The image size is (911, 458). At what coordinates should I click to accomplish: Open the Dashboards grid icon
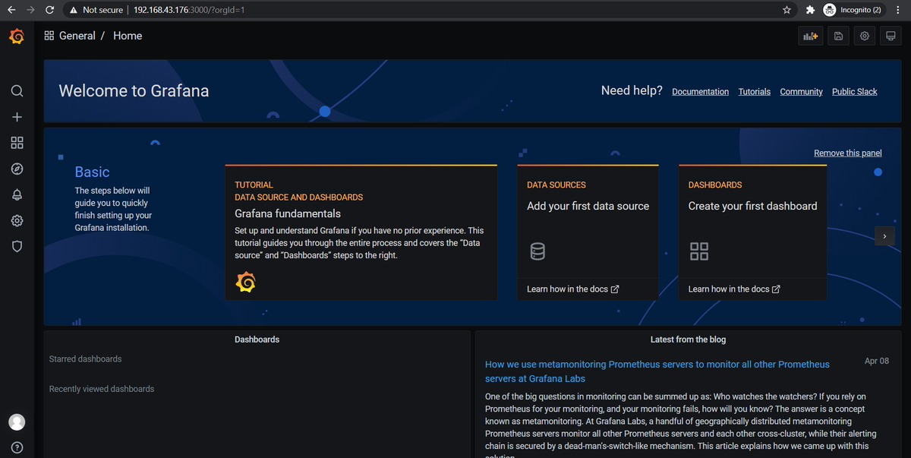click(17, 143)
